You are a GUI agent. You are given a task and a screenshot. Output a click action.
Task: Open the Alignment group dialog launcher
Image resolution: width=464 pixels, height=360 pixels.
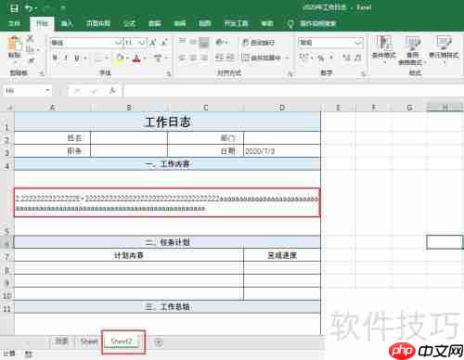pyautogui.click(x=290, y=73)
